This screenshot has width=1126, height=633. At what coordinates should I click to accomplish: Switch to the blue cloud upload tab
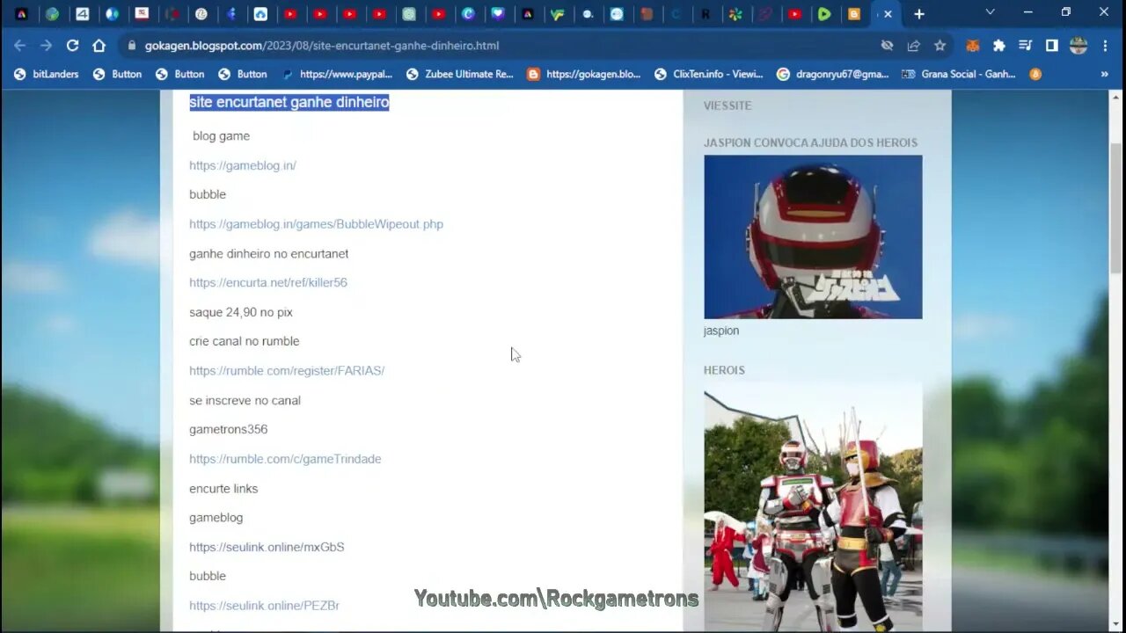coord(260,14)
